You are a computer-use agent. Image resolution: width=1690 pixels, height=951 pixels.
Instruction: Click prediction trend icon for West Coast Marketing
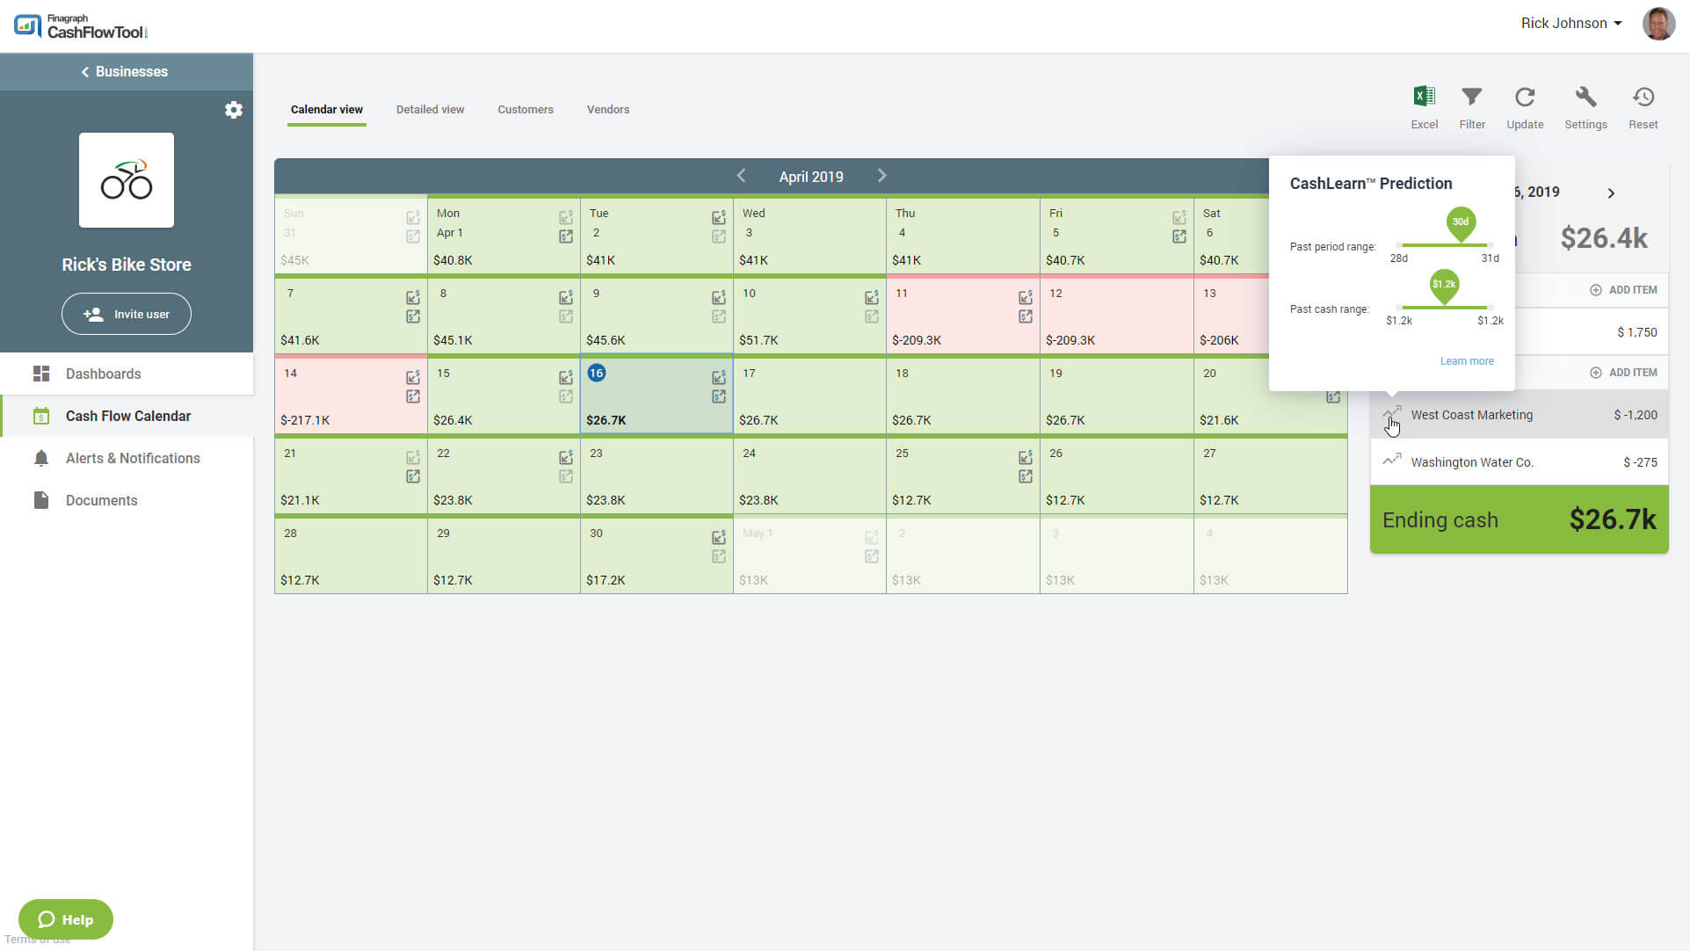[x=1392, y=412]
